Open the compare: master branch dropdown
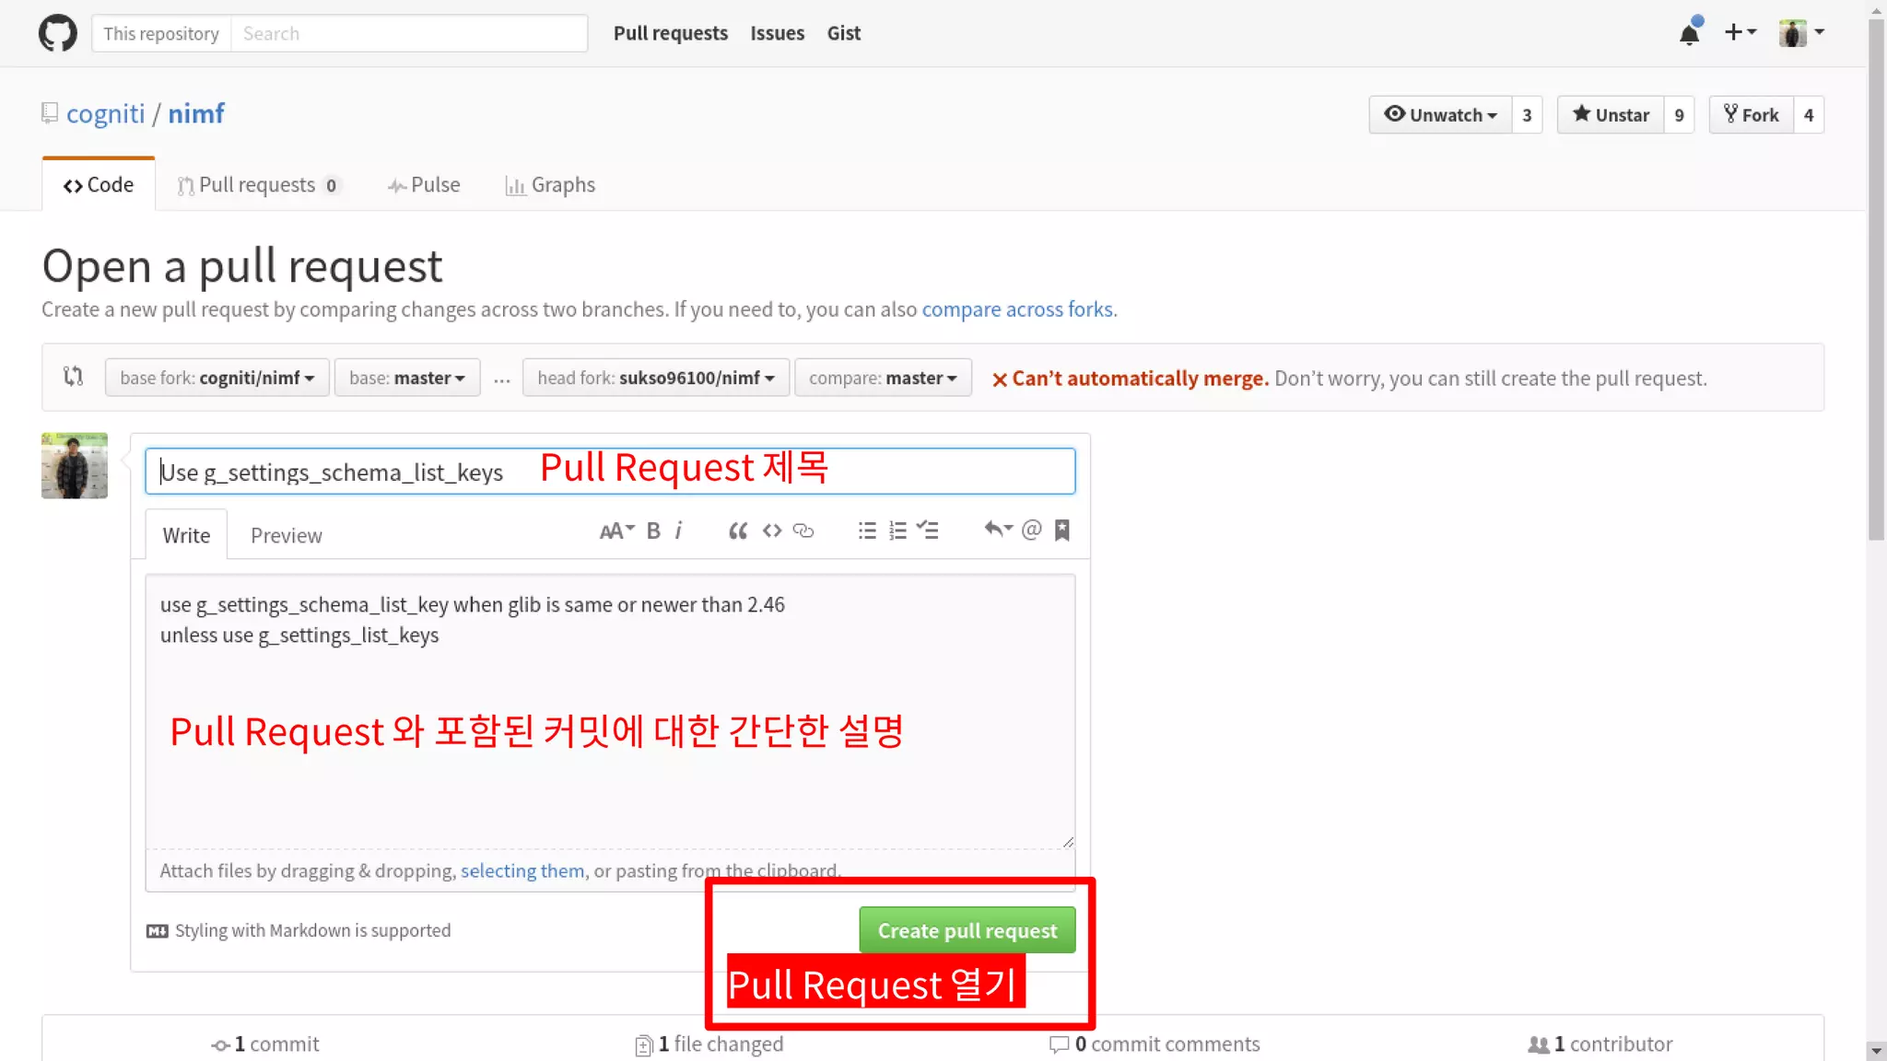The width and height of the screenshot is (1887, 1061). (882, 379)
